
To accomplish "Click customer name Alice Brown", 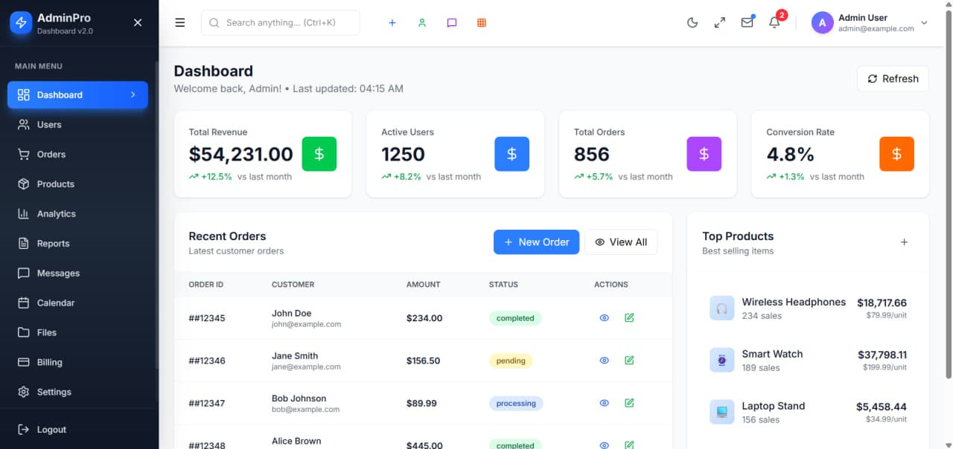I will pos(296,441).
